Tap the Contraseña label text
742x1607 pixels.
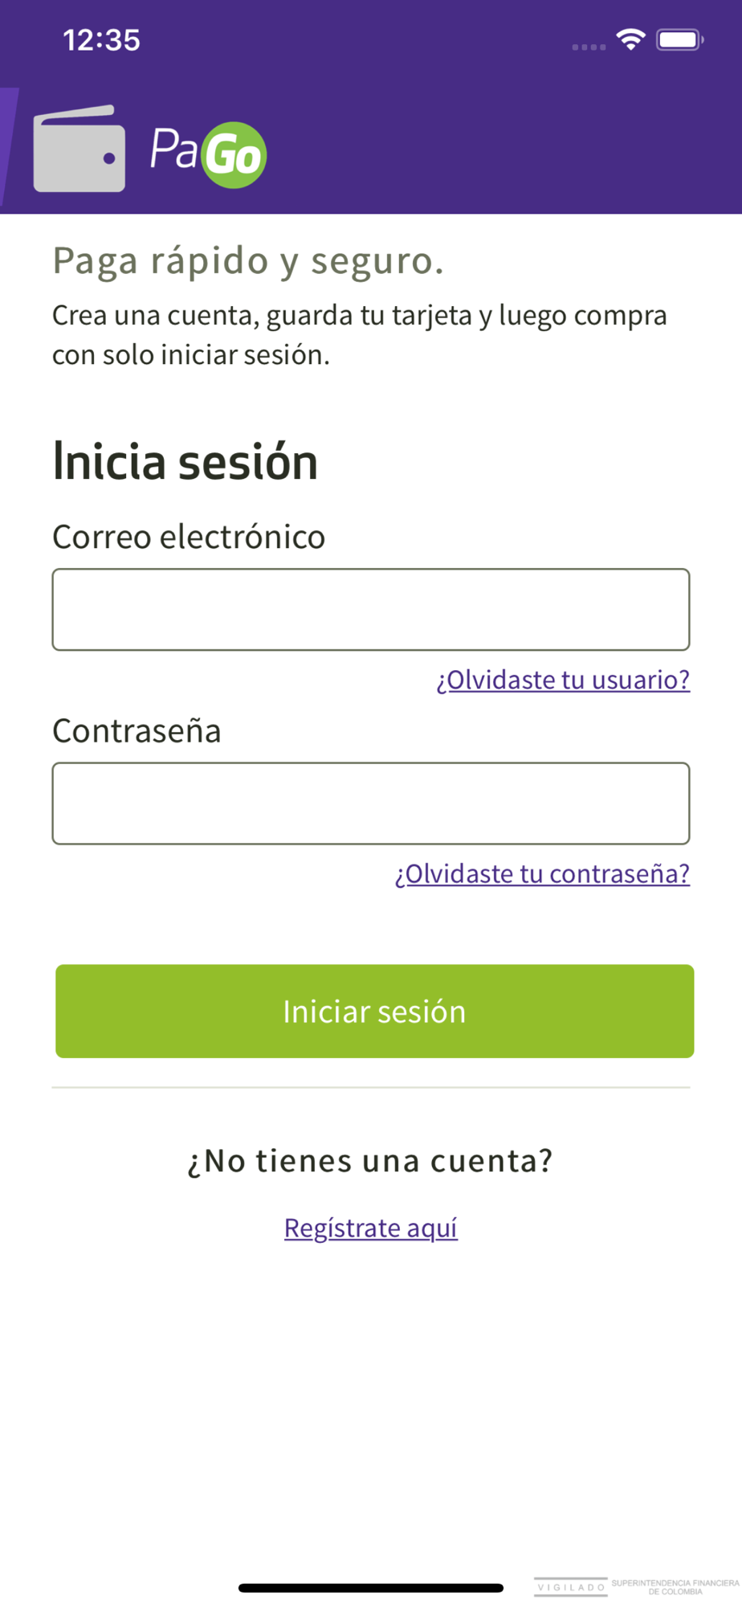[x=137, y=731]
